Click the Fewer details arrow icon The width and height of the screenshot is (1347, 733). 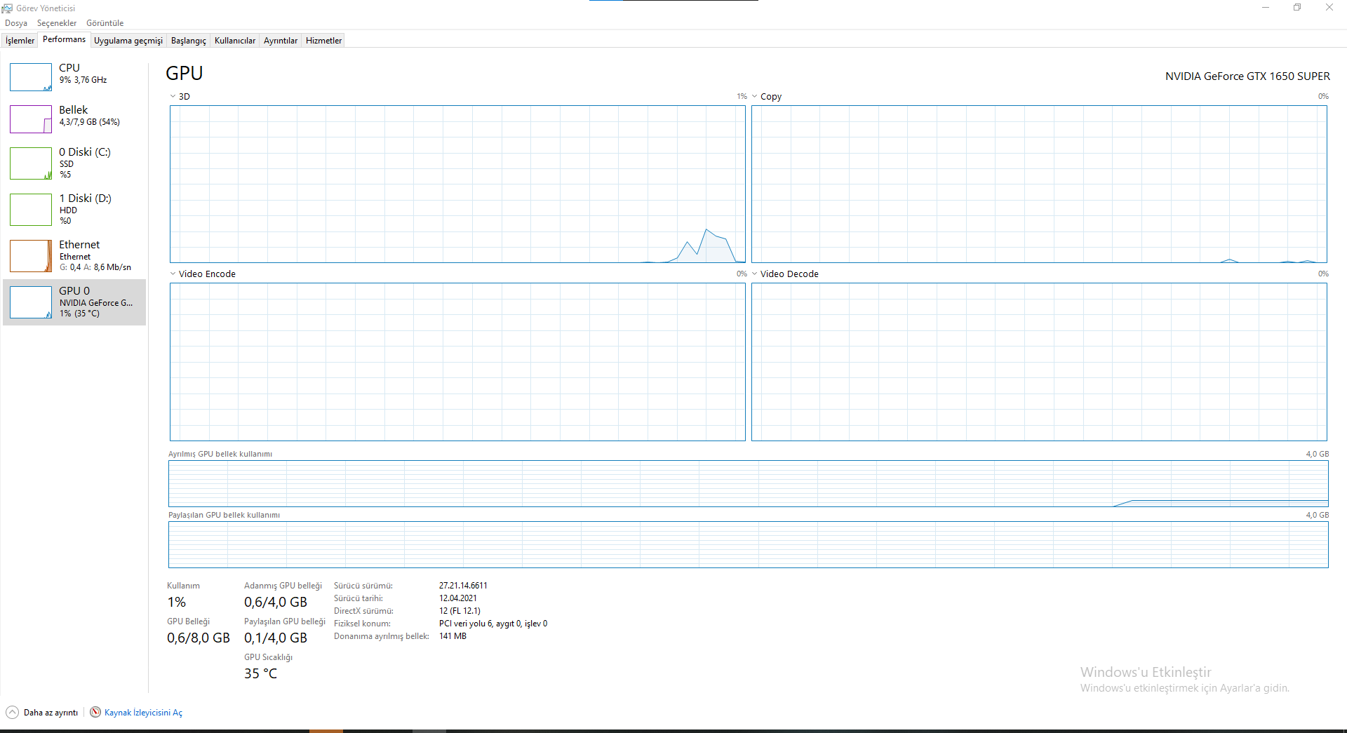12,712
